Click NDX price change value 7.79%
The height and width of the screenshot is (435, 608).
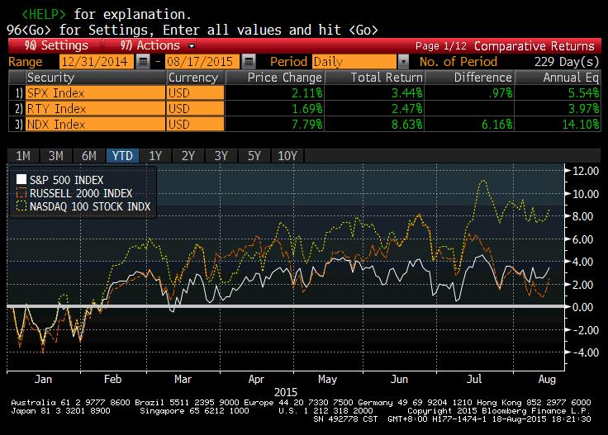[x=306, y=124]
